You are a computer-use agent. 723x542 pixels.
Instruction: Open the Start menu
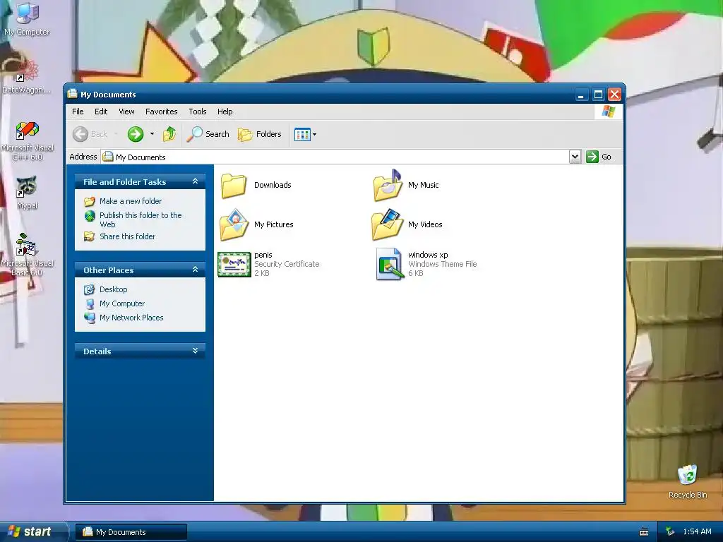[x=33, y=532]
